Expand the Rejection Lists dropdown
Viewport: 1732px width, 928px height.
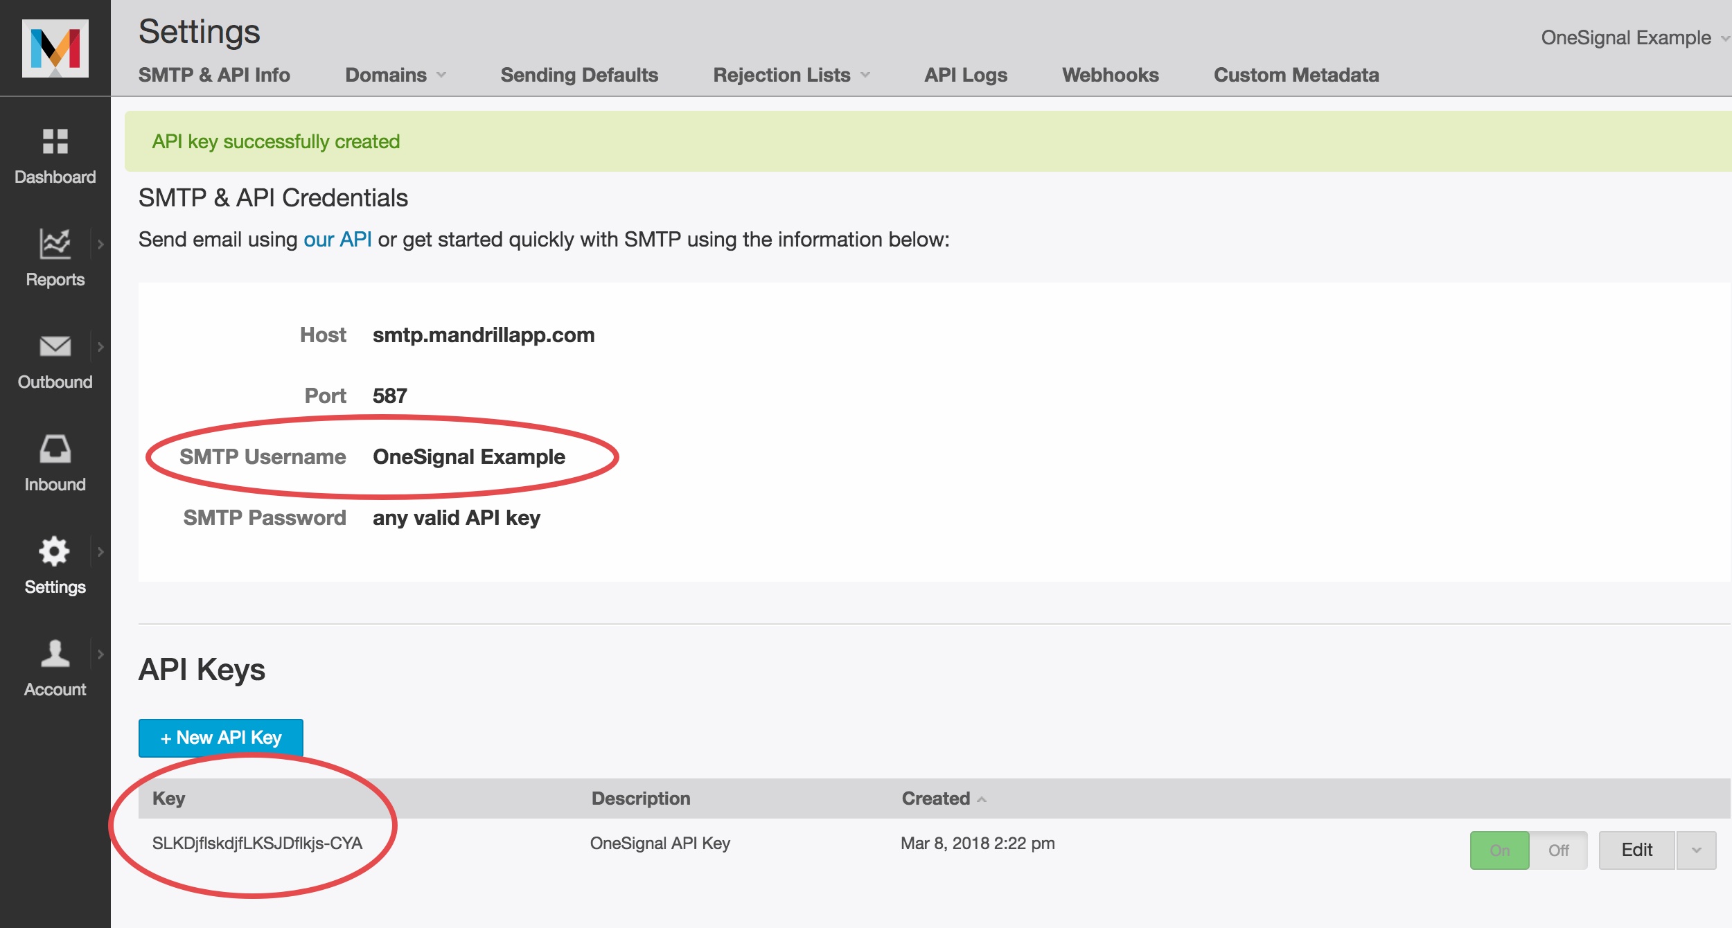(x=791, y=75)
